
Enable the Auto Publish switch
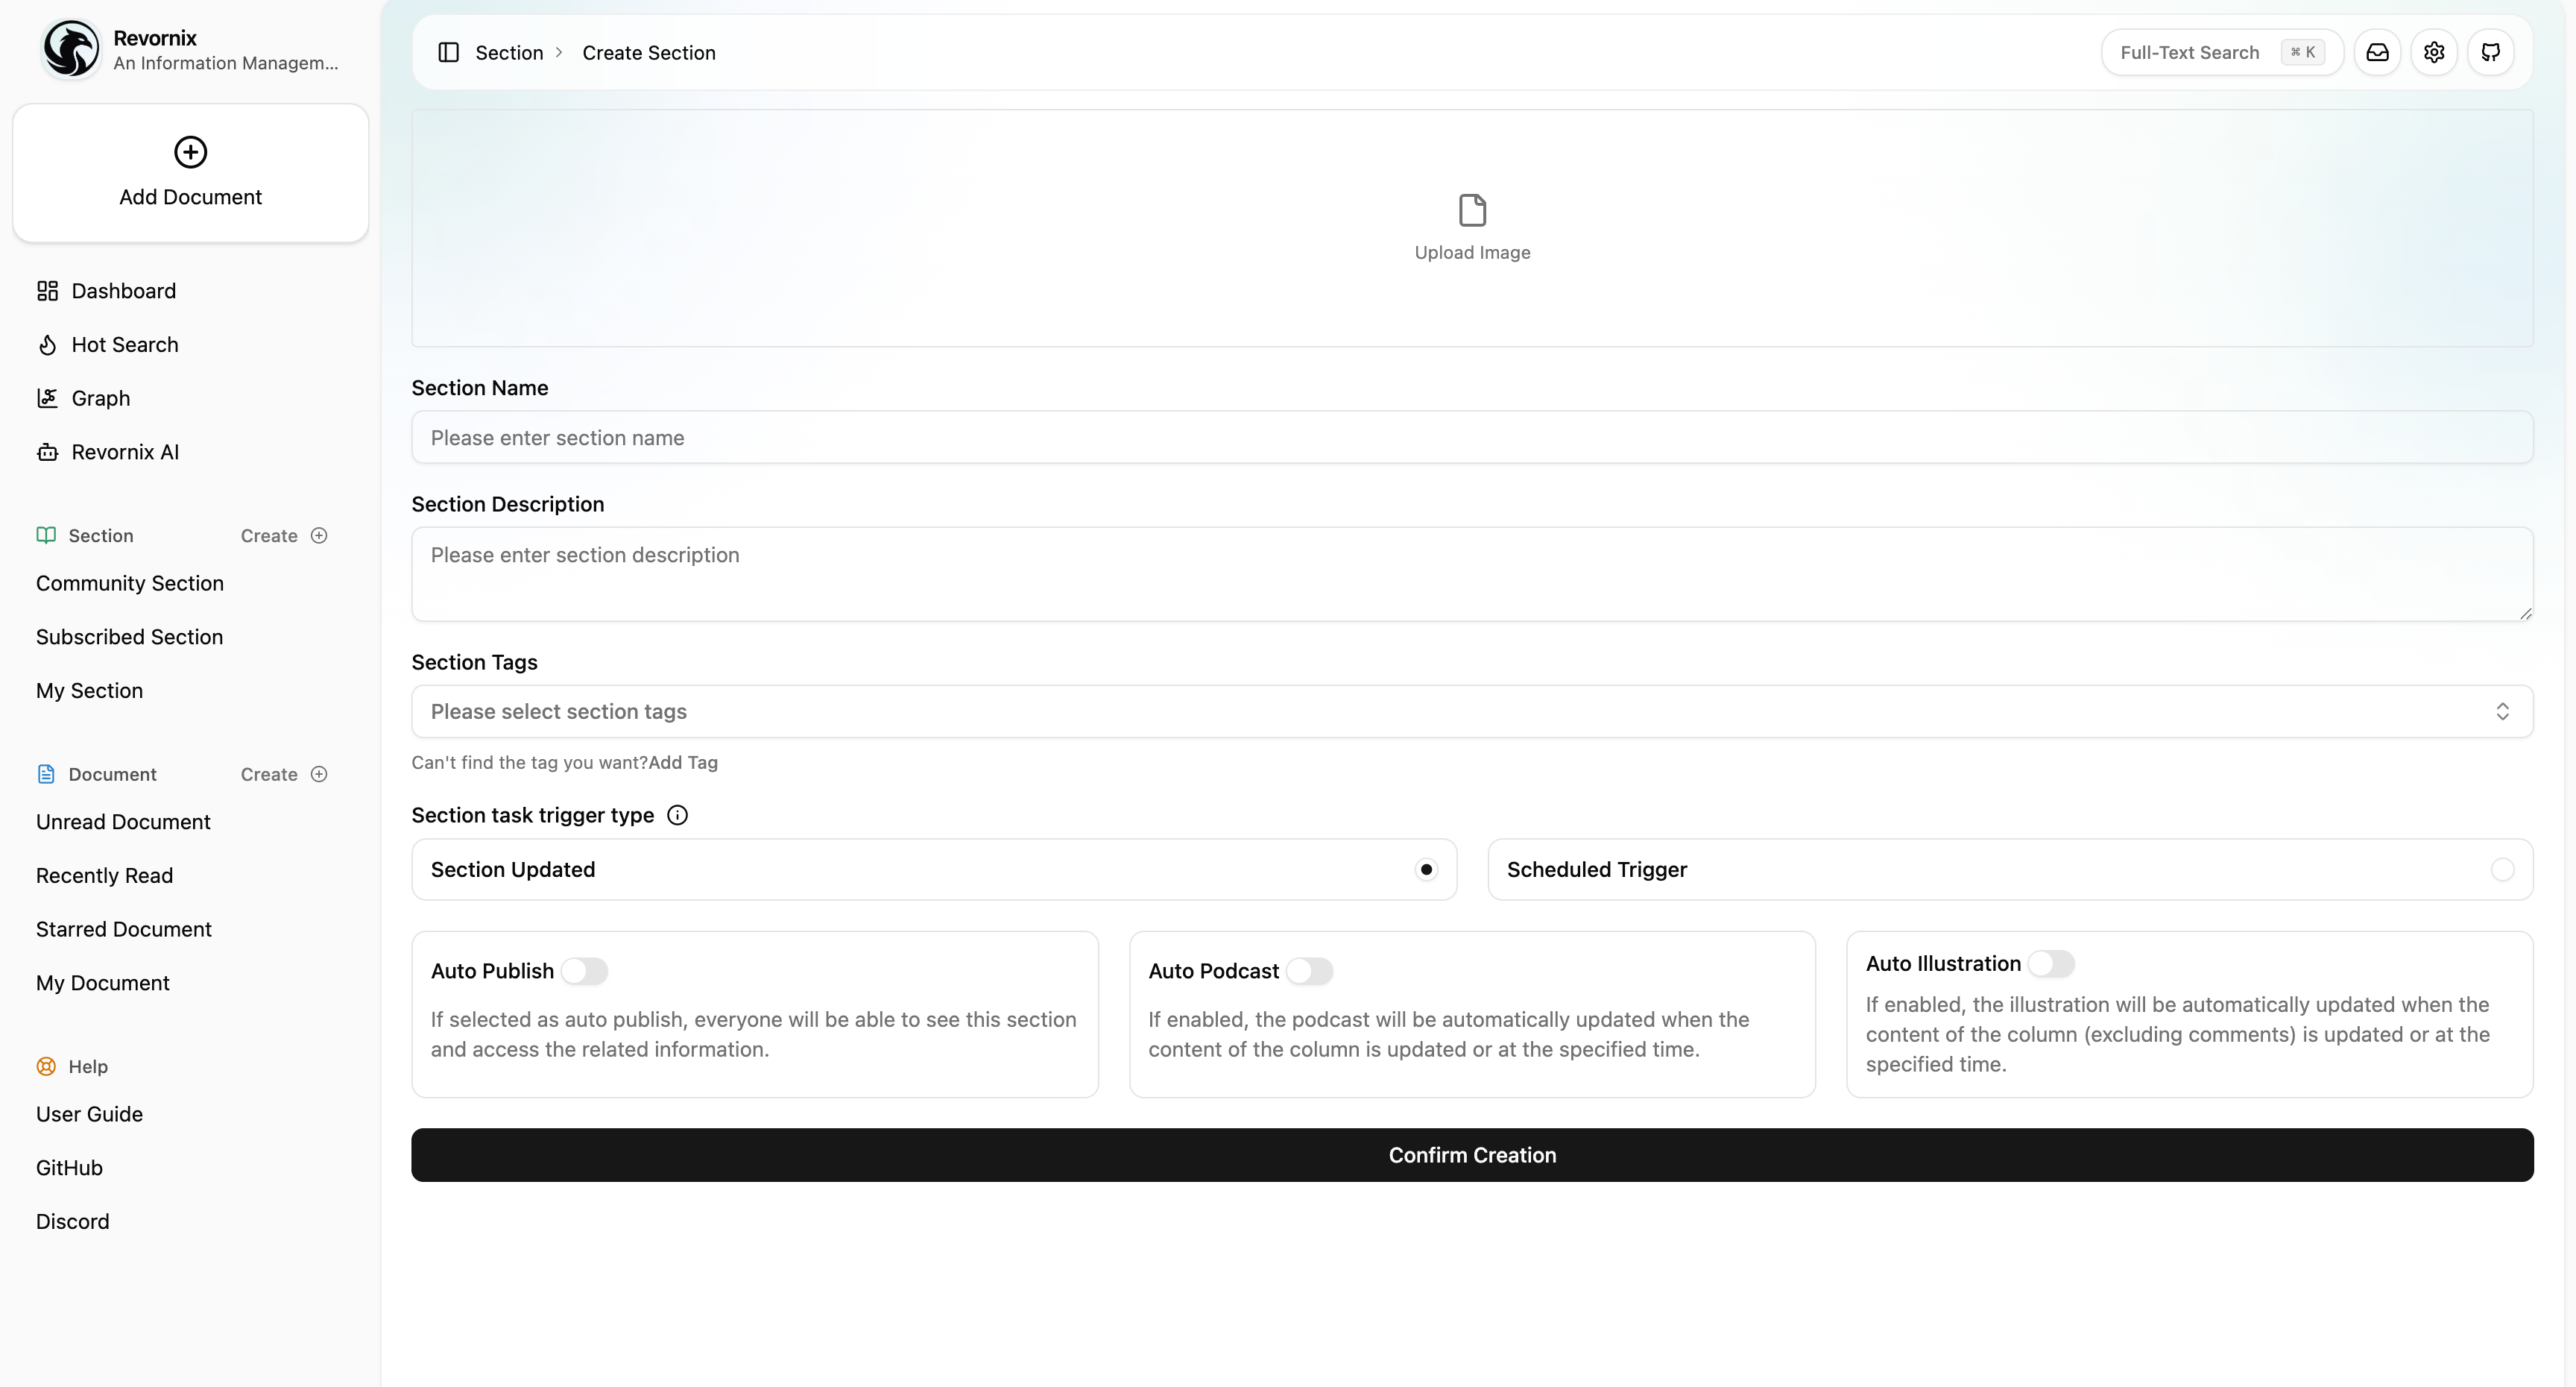tap(584, 971)
